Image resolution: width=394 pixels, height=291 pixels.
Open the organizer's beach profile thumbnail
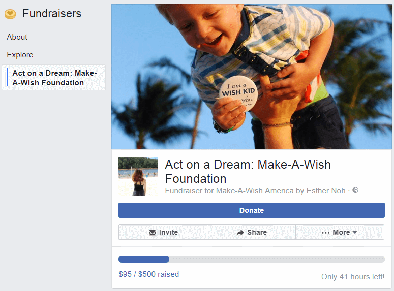(138, 177)
